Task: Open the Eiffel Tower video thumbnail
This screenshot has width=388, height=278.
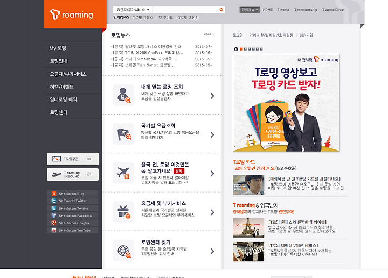Action: click(x=248, y=228)
